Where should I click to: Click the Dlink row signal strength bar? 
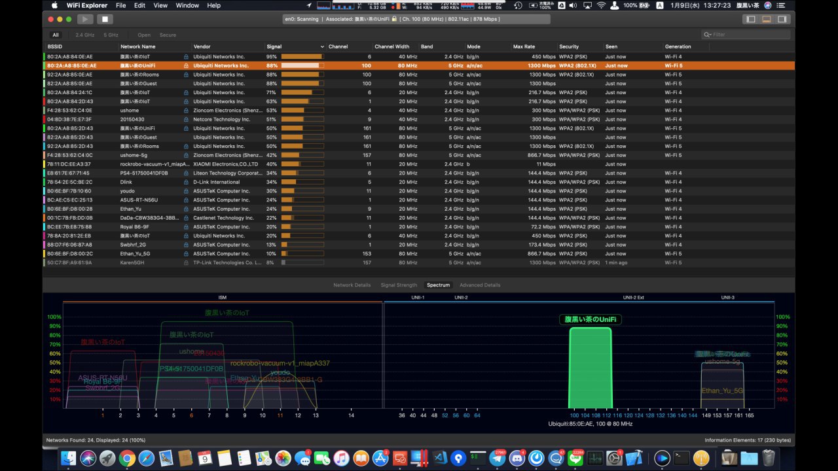(x=302, y=182)
